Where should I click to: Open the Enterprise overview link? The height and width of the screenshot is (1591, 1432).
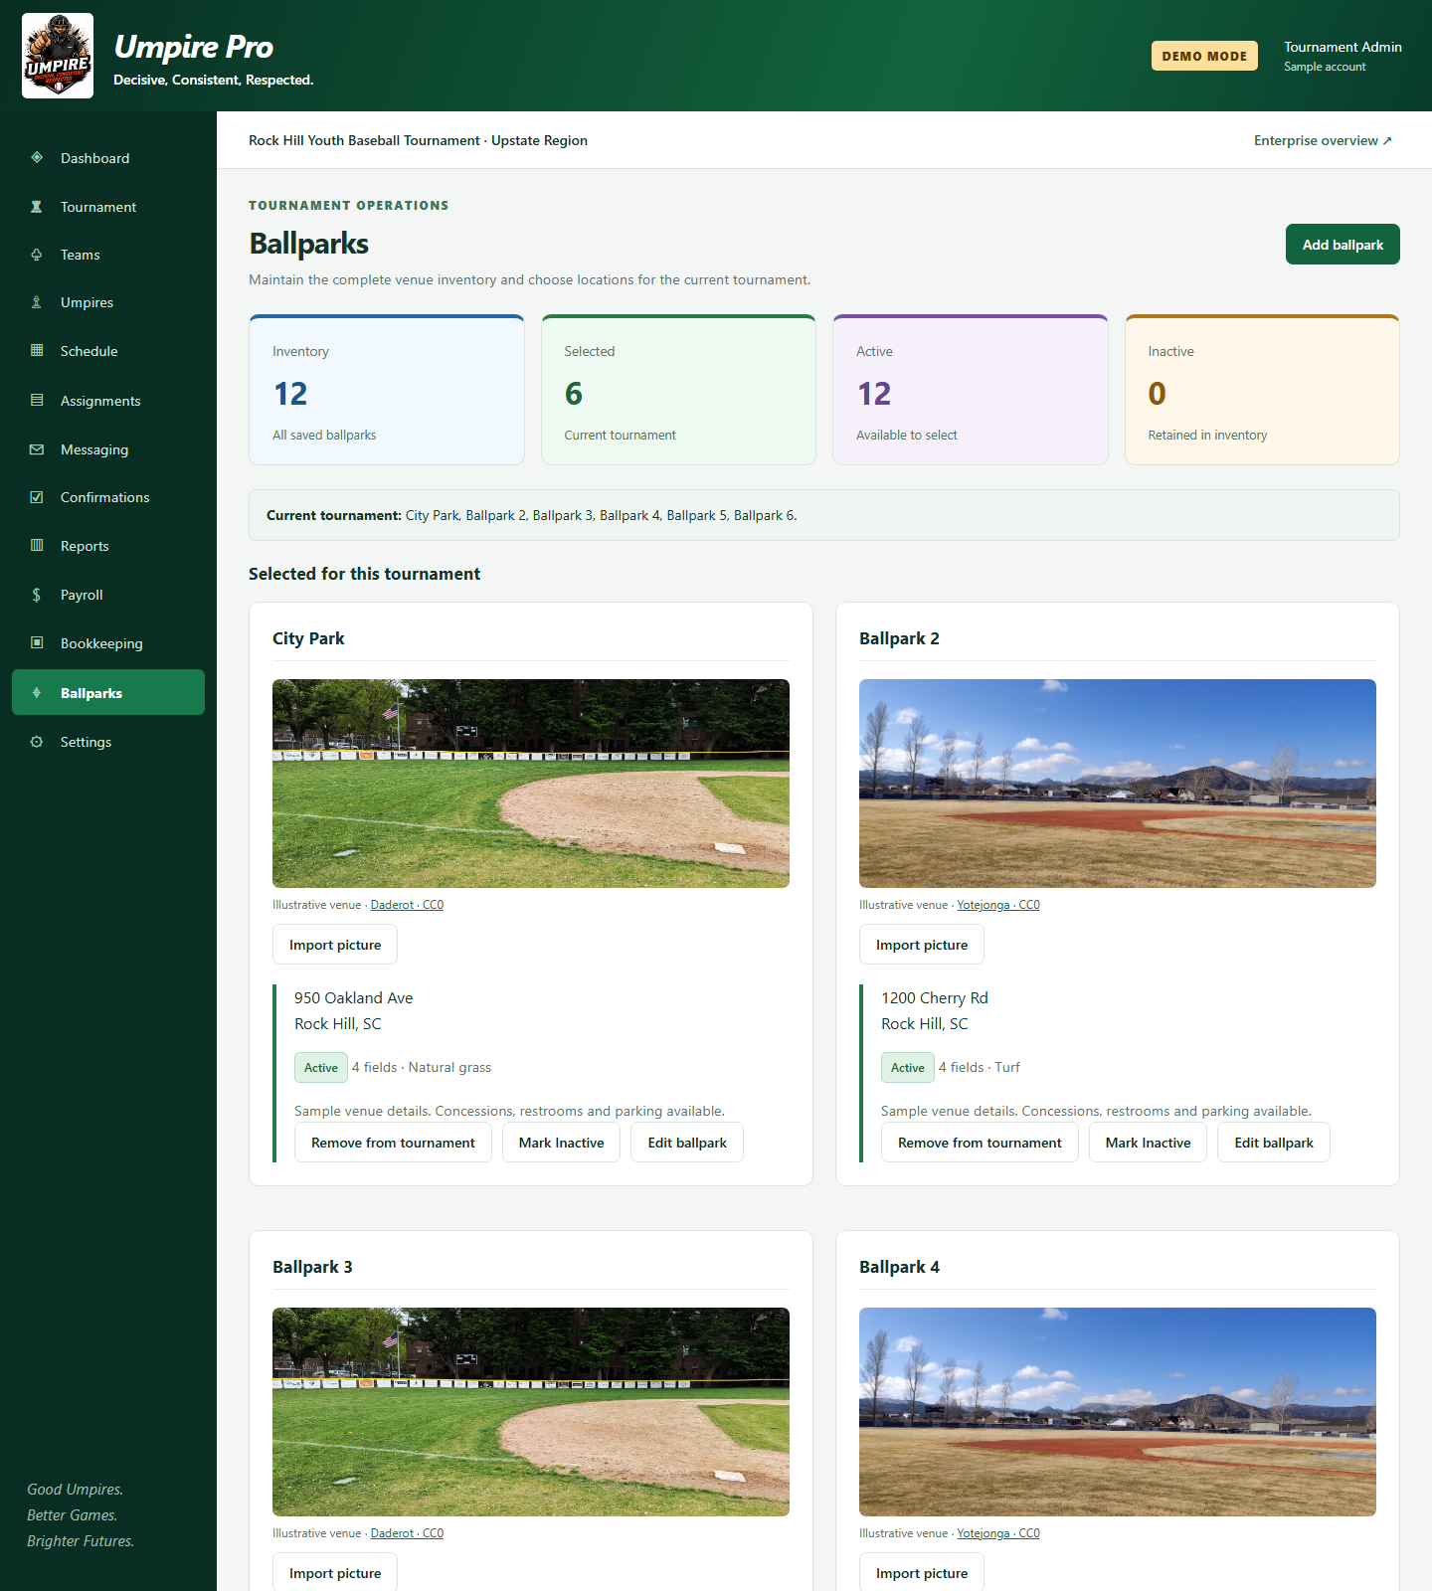[x=1323, y=140]
